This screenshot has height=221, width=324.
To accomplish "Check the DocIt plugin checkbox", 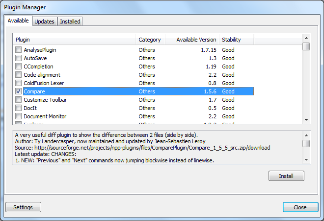I will point(18,108).
